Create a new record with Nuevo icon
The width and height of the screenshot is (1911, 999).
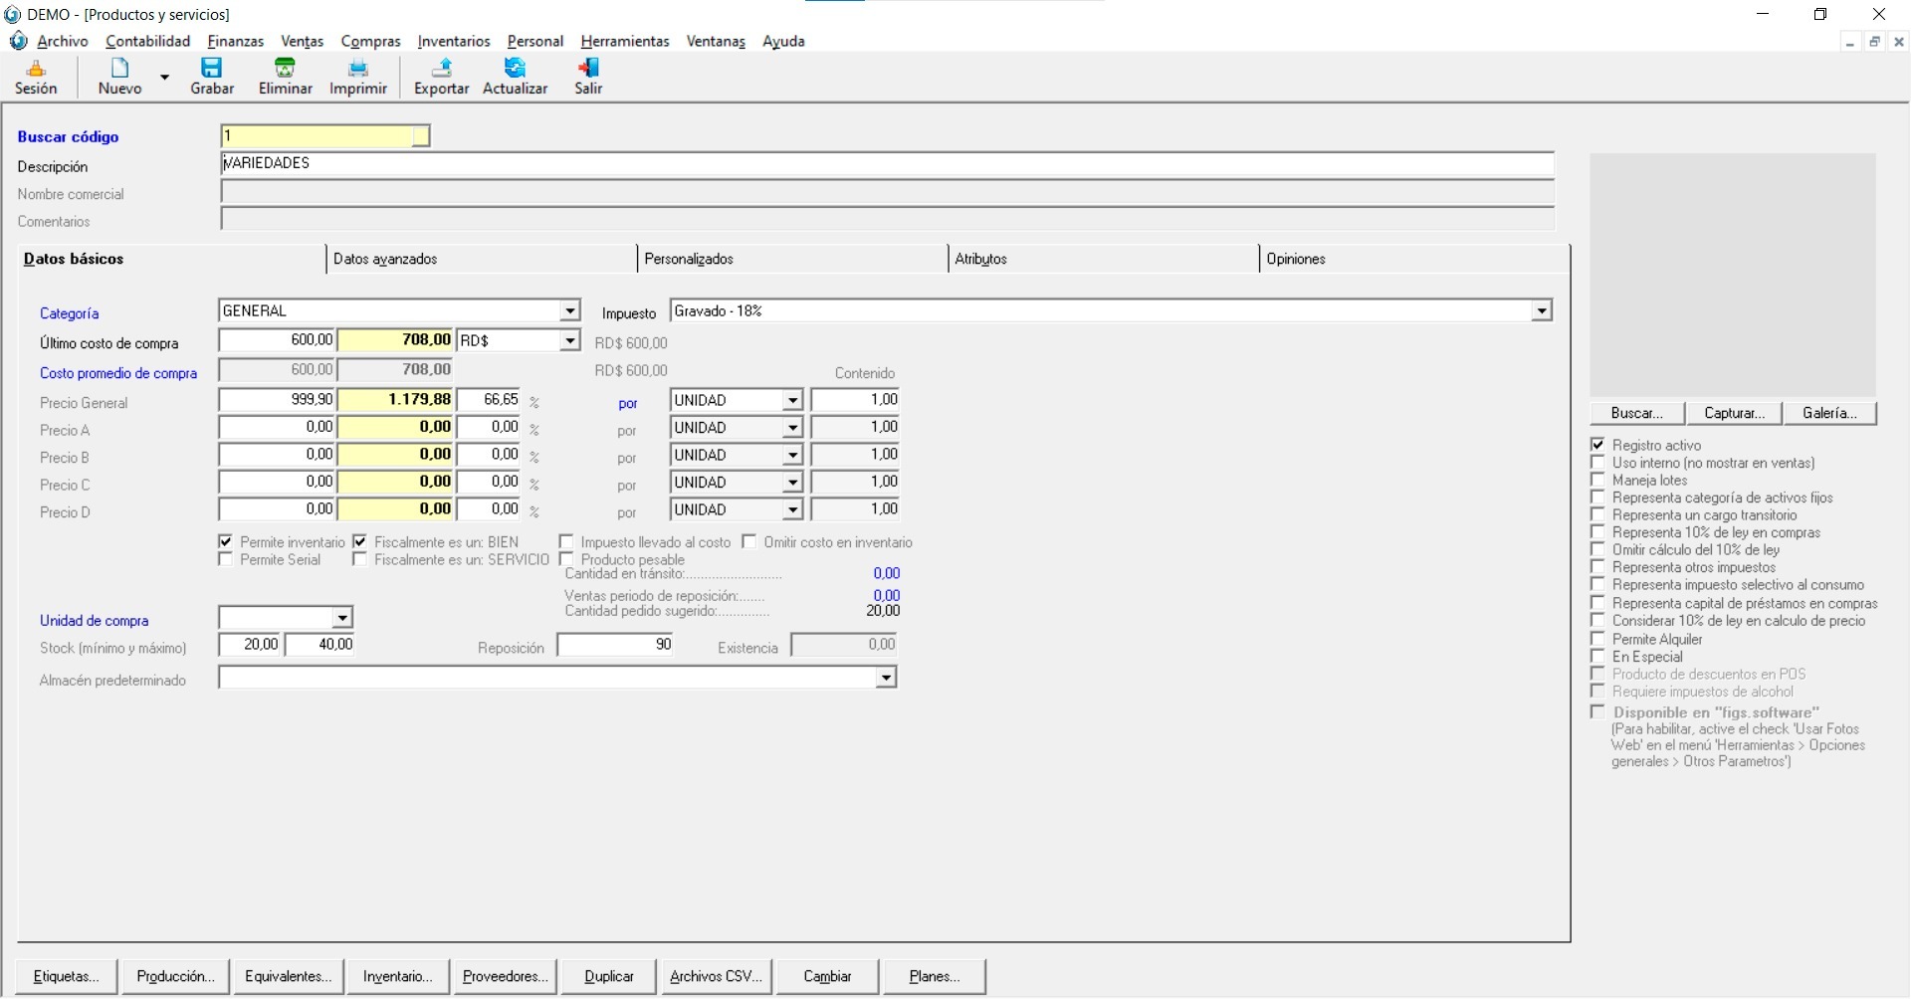tap(119, 76)
